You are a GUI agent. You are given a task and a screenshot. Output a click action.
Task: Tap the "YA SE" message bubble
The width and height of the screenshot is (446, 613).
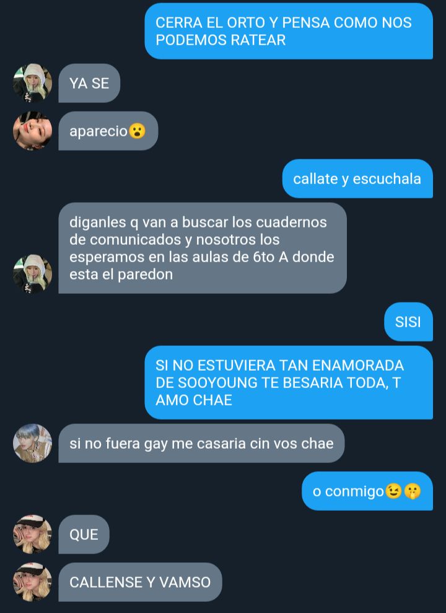coord(89,83)
